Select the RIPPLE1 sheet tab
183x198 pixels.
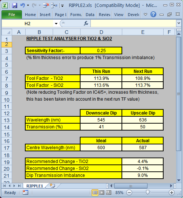35,186
